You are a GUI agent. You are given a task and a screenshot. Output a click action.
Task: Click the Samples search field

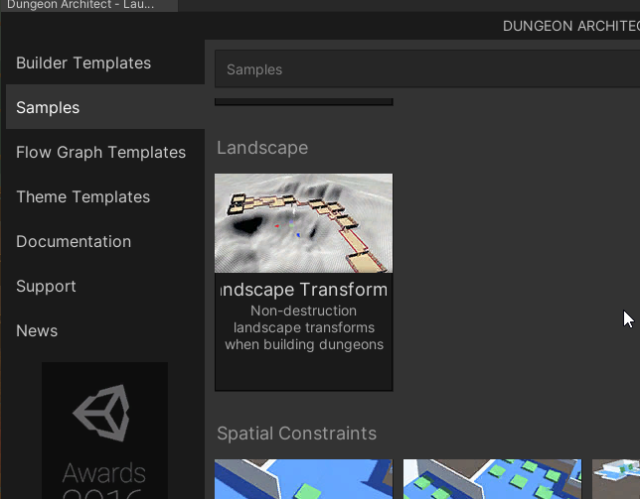[427, 69]
